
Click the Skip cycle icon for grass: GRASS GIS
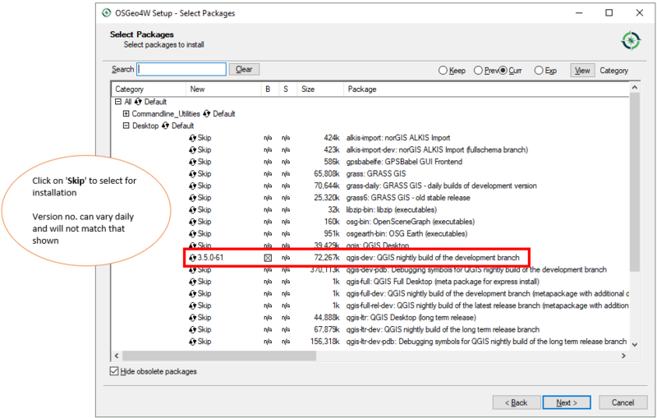pyautogui.click(x=192, y=174)
